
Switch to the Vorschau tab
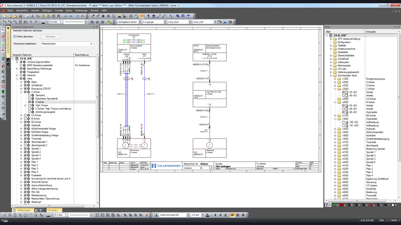click(52, 210)
